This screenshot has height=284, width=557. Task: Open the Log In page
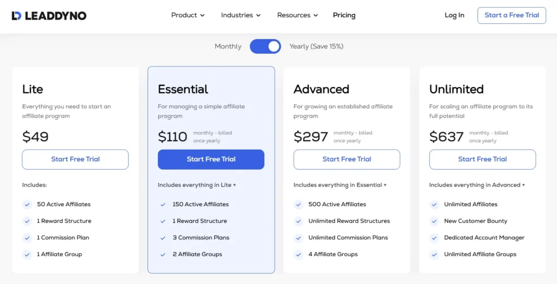[454, 15]
